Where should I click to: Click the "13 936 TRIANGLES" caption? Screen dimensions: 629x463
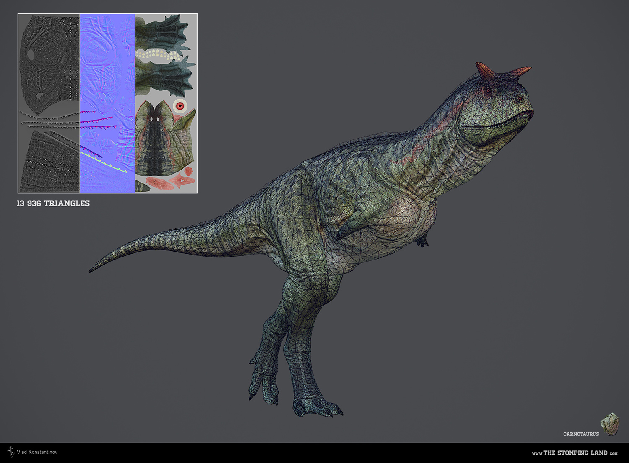click(x=53, y=203)
